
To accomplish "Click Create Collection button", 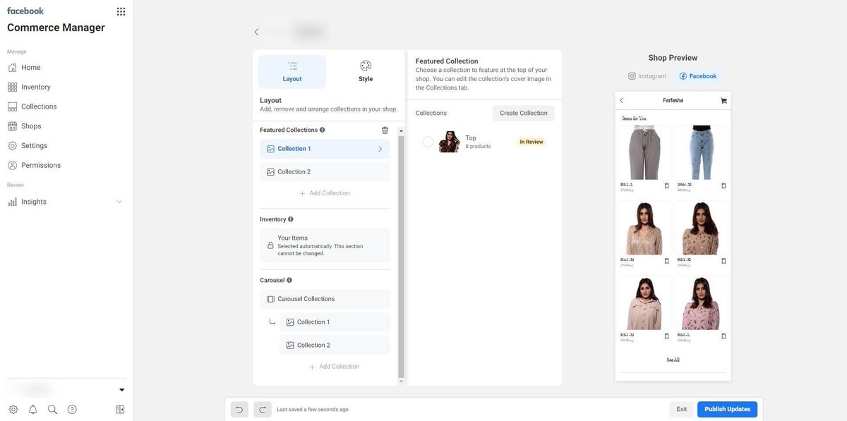I will pyautogui.click(x=524, y=113).
